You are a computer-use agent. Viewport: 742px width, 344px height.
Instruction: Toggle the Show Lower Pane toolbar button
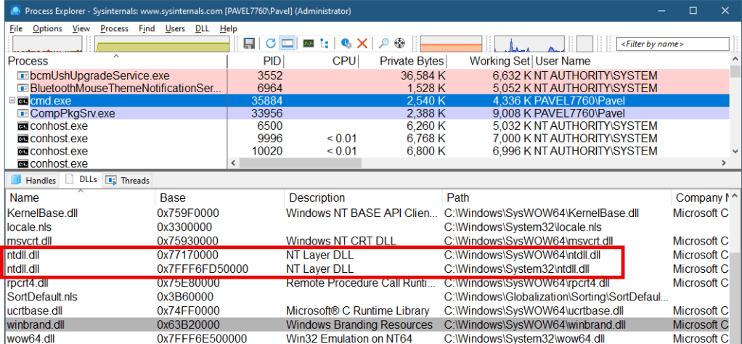(288, 44)
